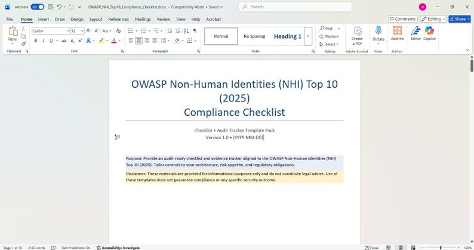Switch to the Insert tab

pos(43,19)
